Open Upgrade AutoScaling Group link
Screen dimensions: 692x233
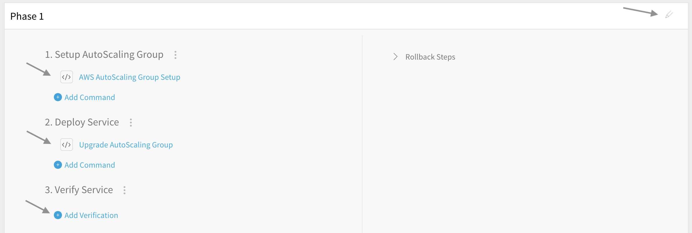(x=126, y=145)
